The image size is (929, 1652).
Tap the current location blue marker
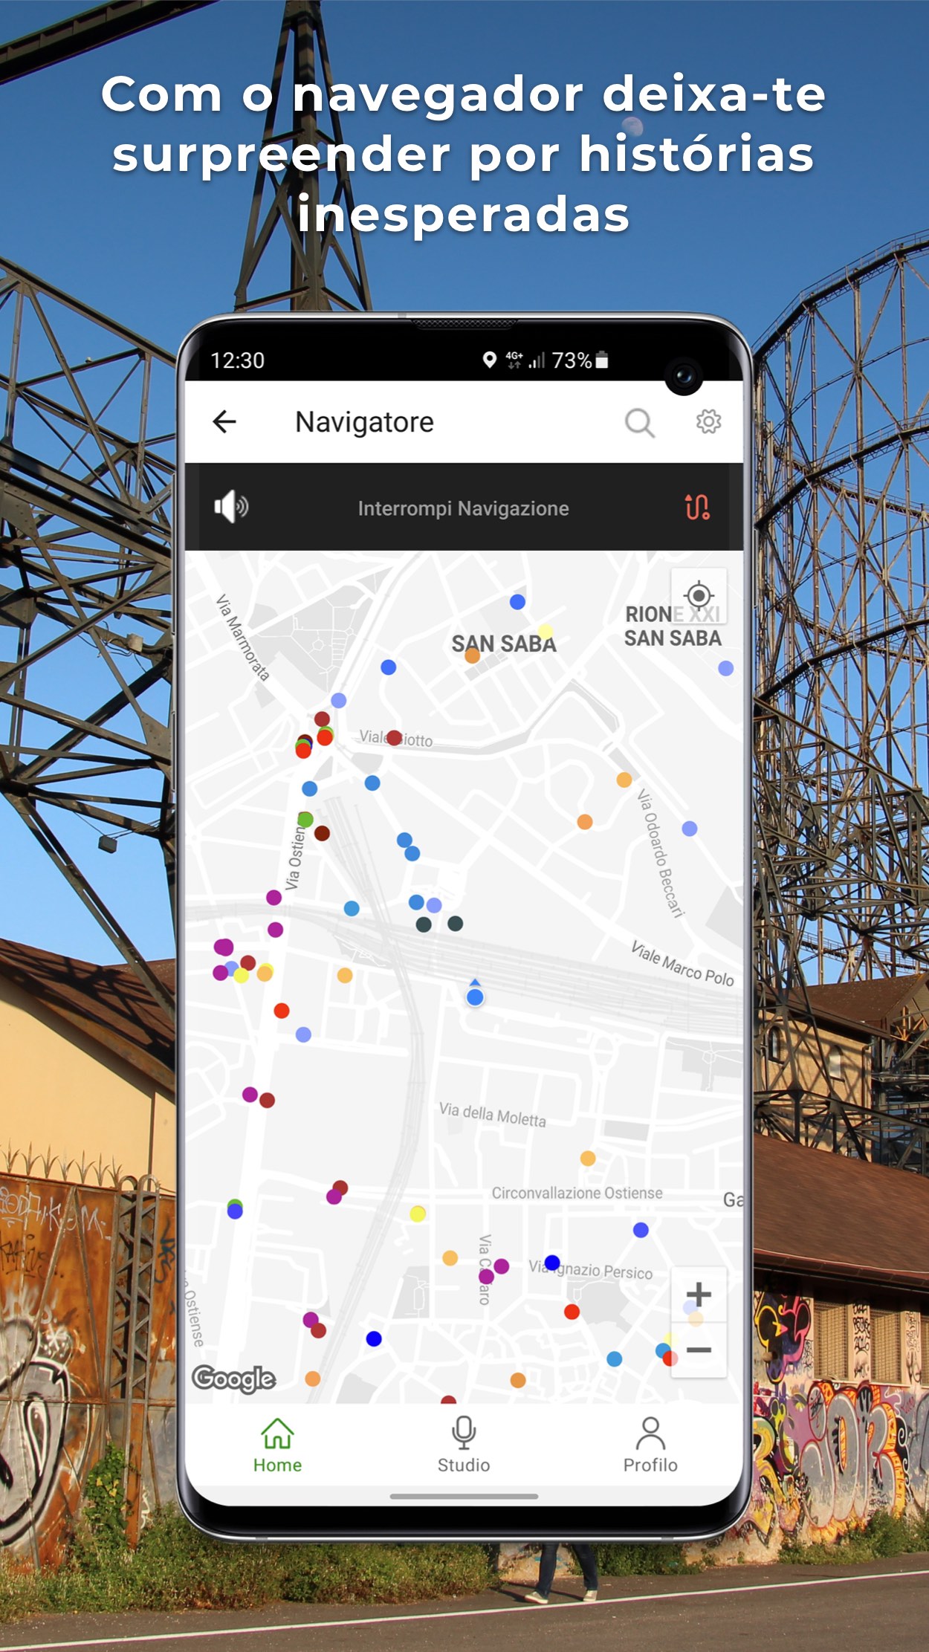pos(475,997)
